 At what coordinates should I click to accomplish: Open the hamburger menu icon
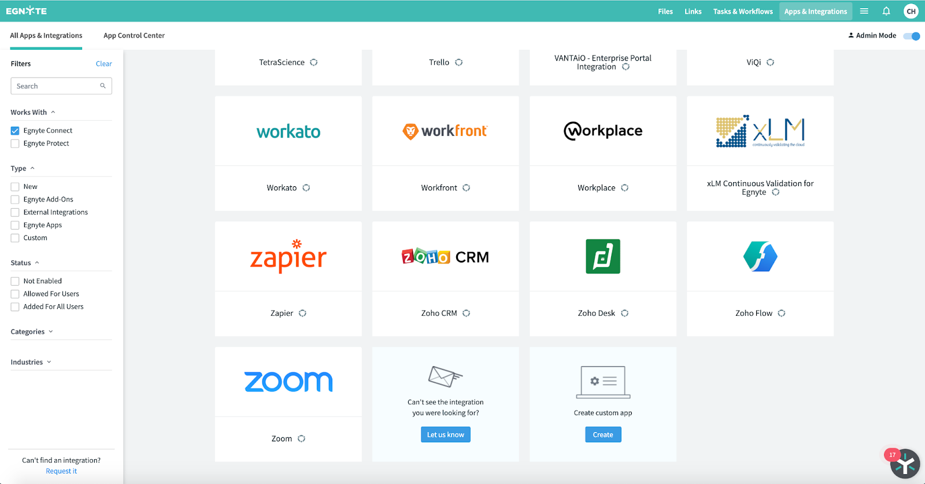(x=864, y=11)
